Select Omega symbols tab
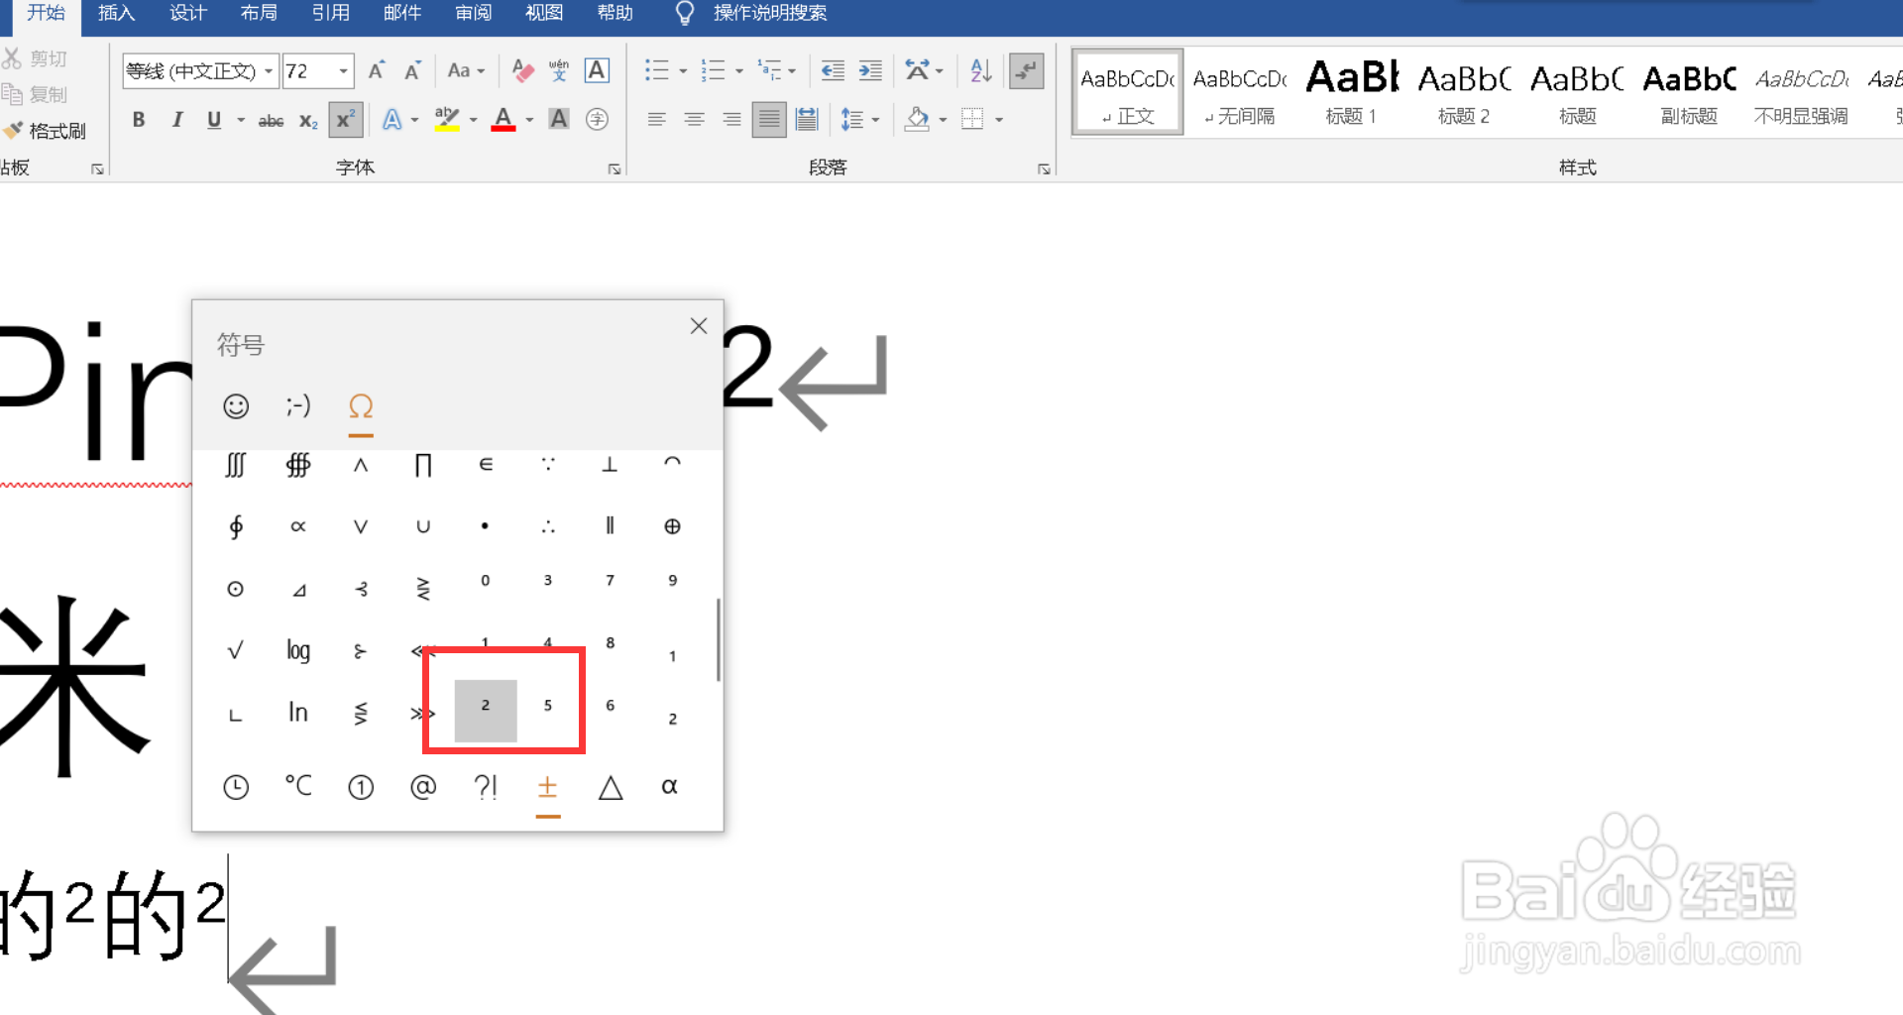The height and width of the screenshot is (1015, 1903). click(x=361, y=406)
